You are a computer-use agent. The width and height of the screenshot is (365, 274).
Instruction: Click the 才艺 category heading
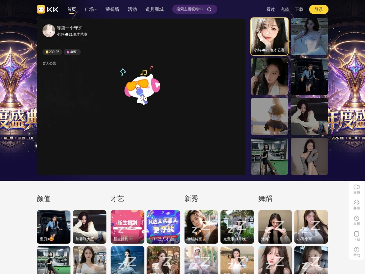pyautogui.click(x=117, y=199)
